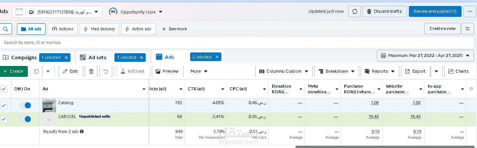
Task: Click the CAROSEL ad thumbnail
Action: (49, 120)
